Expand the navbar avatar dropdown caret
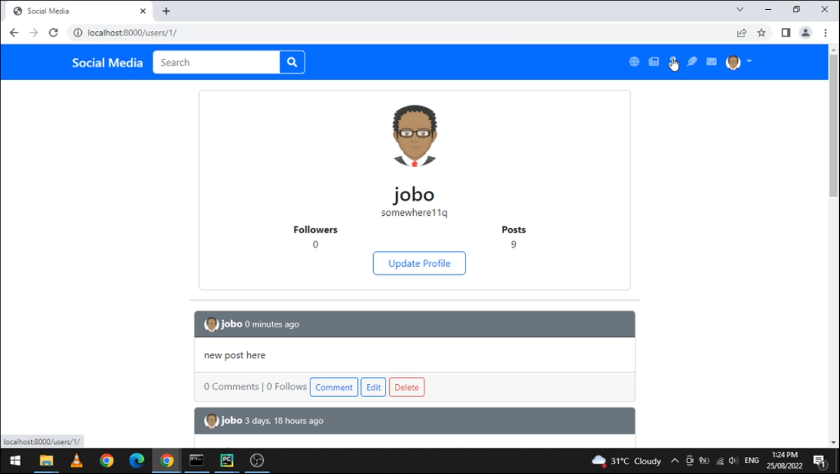 point(749,61)
